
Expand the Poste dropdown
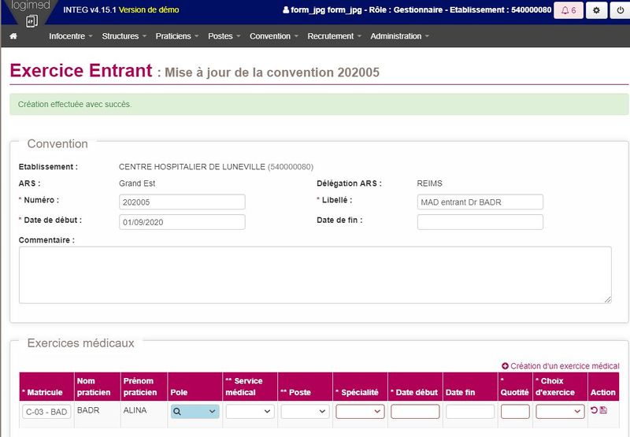(305, 411)
